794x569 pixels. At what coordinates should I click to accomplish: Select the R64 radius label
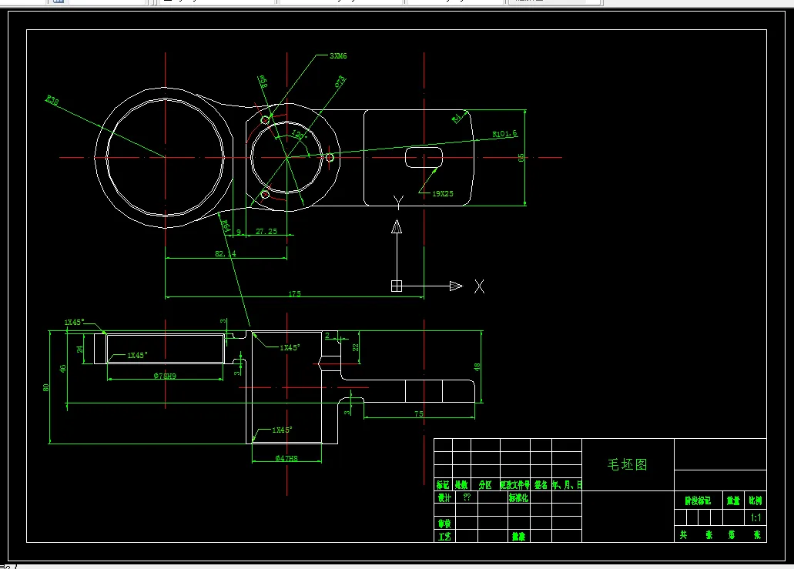pos(226,226)
